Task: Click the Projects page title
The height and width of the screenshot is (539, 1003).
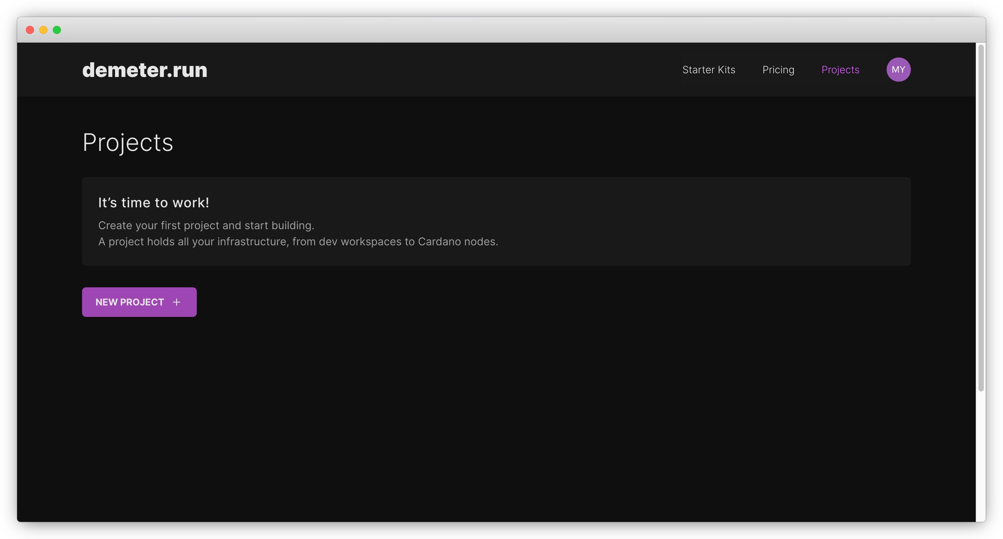Action: pos(128,142)
